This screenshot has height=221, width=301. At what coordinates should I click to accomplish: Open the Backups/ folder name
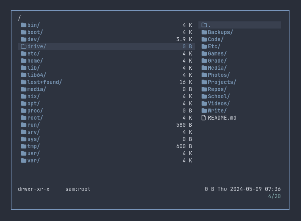click(x=220, y=32)
